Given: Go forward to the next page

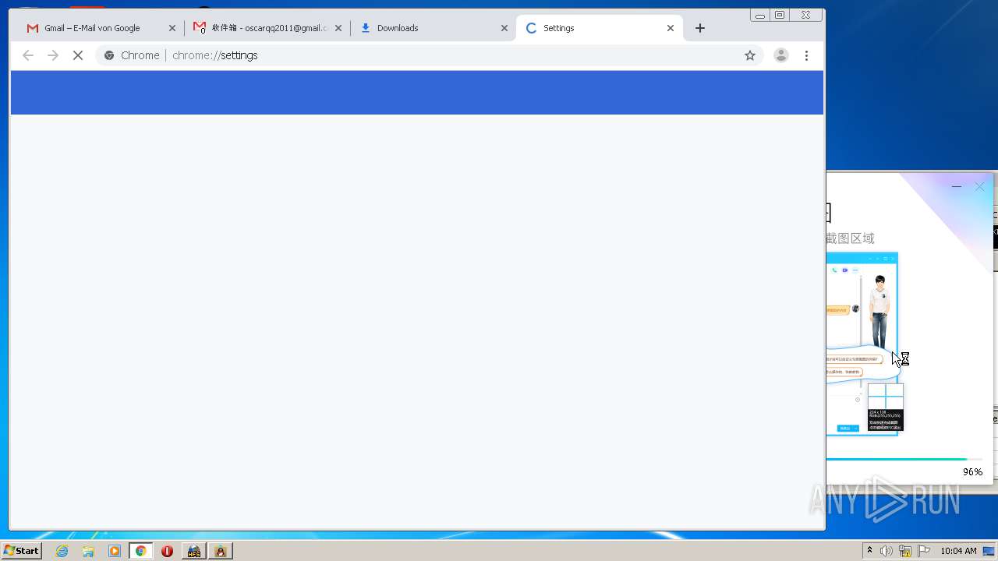Looking at the screenshot, I should [x=53, y=55].
